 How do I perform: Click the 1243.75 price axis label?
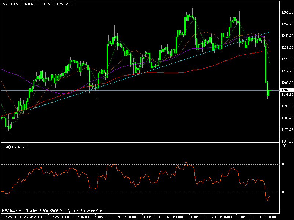(x=287, y=36)
